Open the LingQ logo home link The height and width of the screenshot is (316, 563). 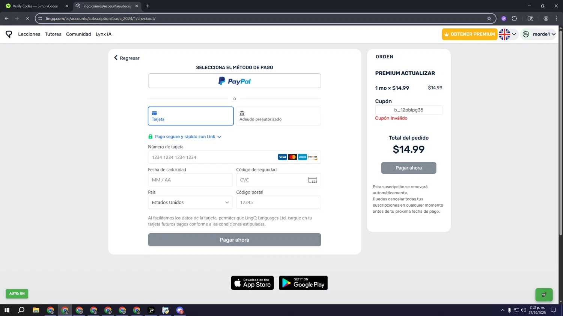[x=9, y=34]
